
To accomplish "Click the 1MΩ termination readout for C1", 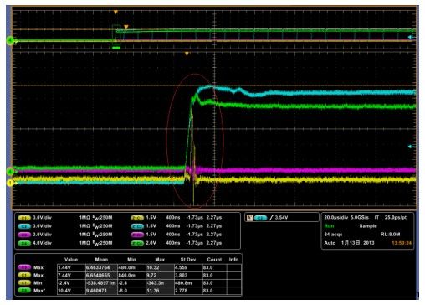I will [84, 218].
